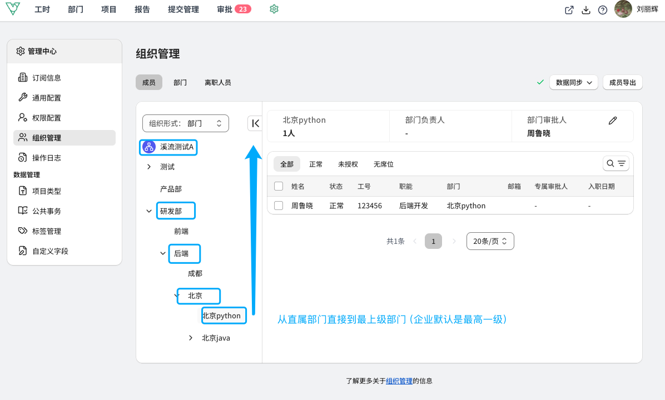Open the 组织形式 部门 dropdown

(185, 123)
